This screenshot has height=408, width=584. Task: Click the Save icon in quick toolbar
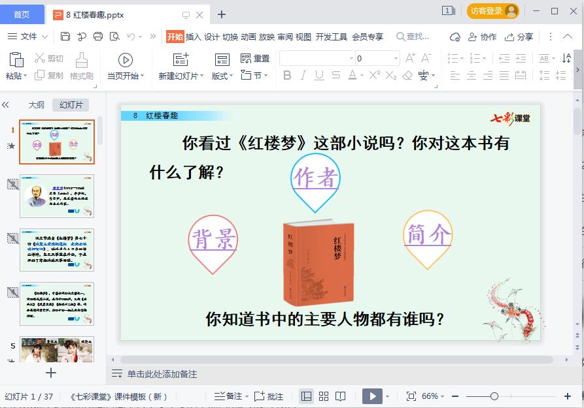(x=65, y=36)
